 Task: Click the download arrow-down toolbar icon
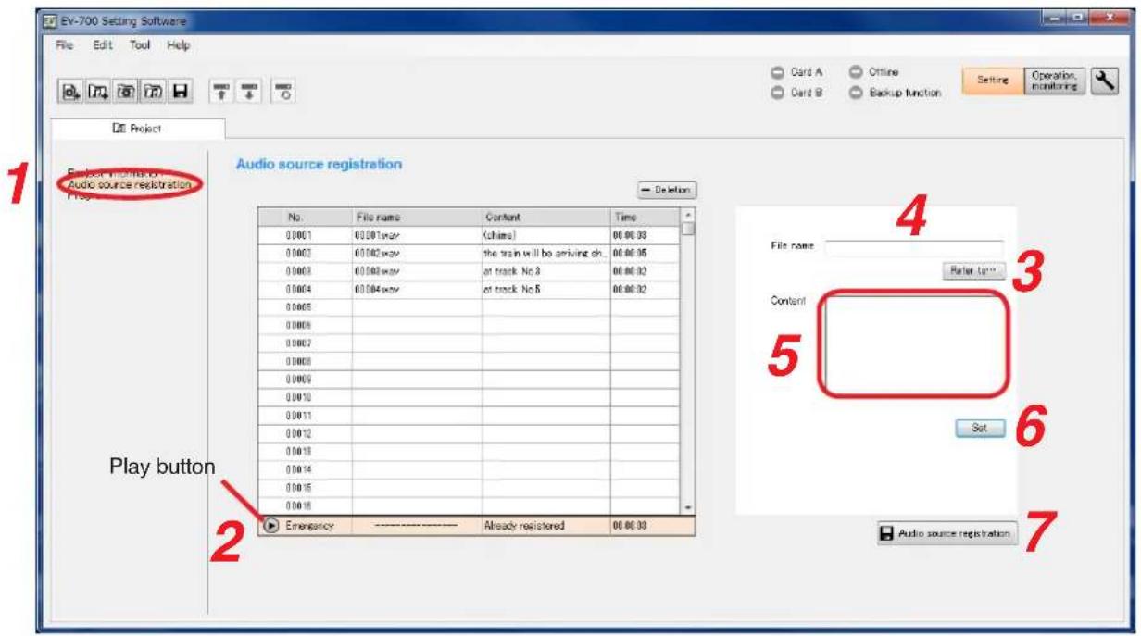[x=248, y=92]
